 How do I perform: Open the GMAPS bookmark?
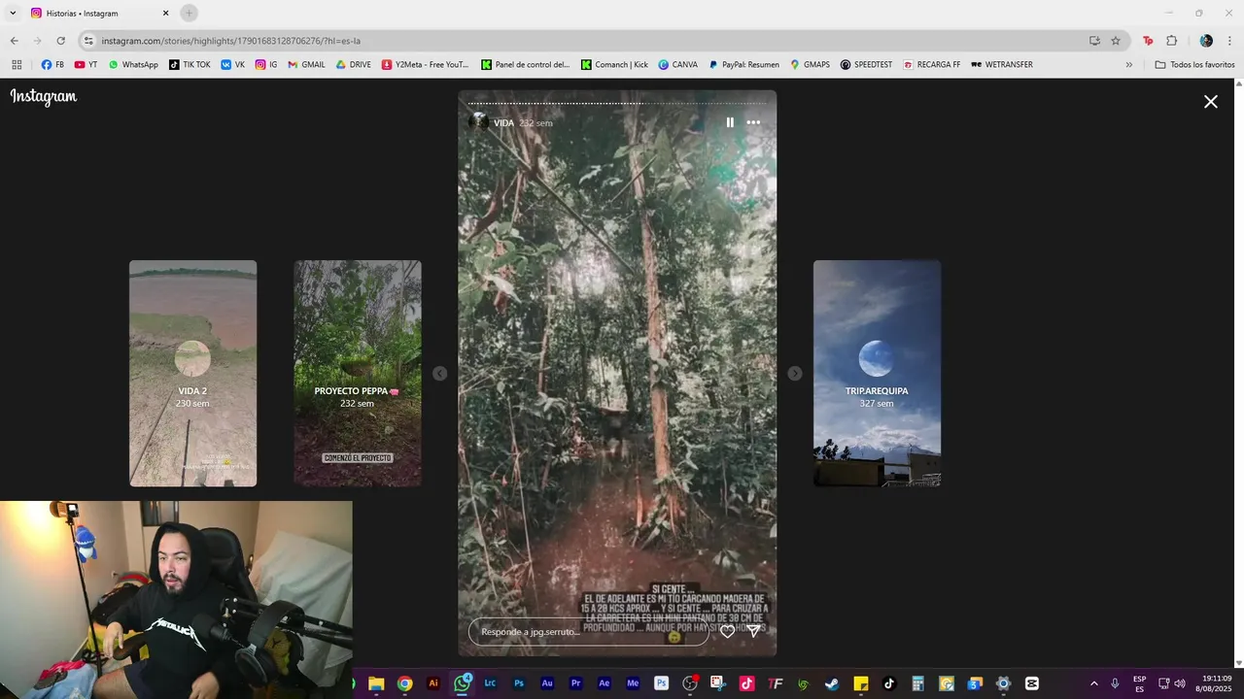point(810,65)
